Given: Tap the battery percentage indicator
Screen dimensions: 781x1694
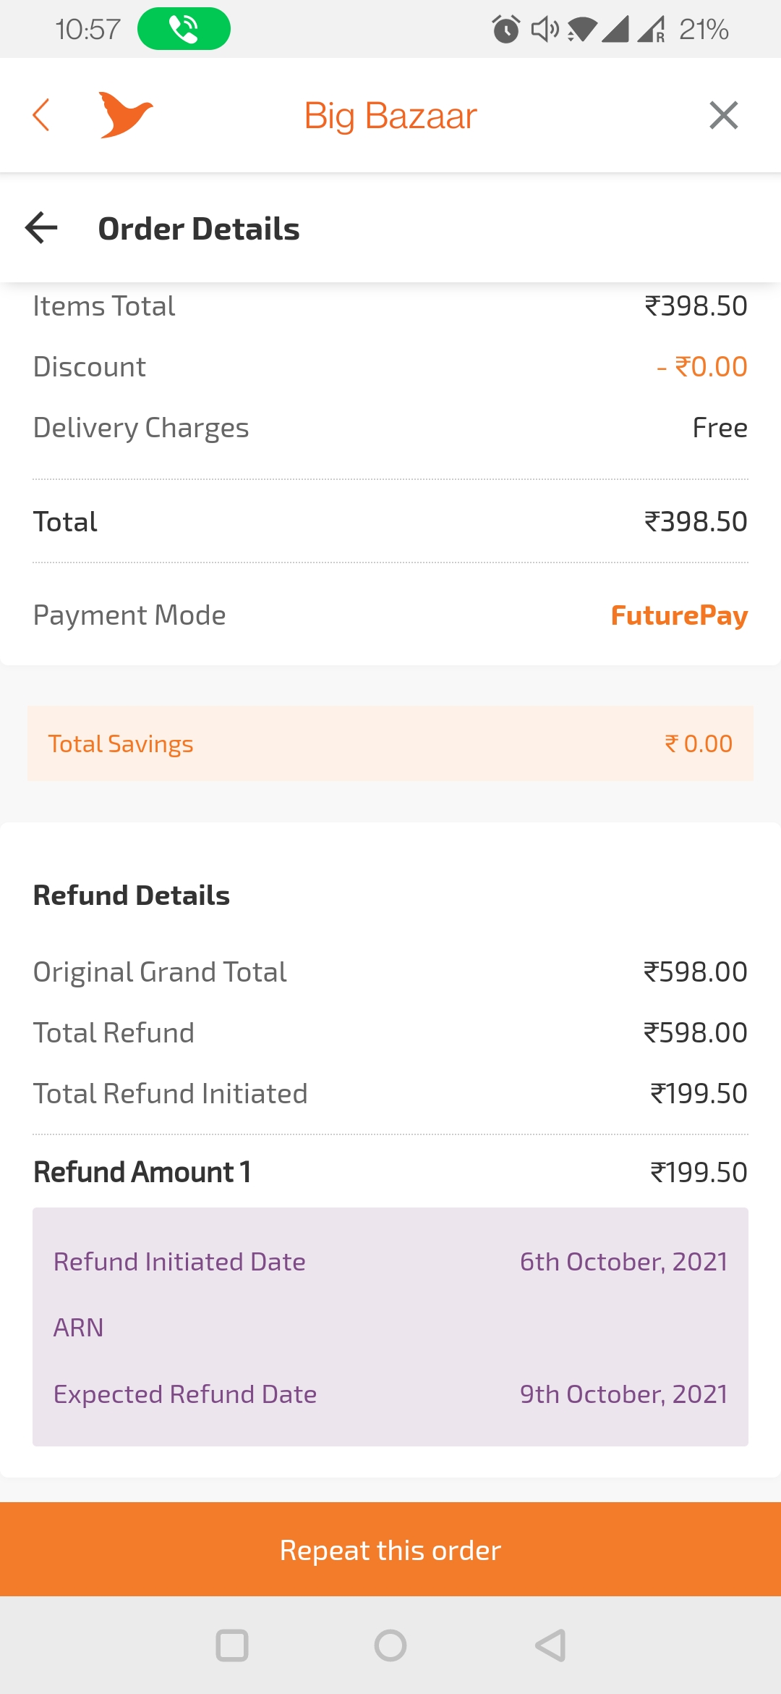Looking at the screenshot, I should click(x=703, y=29).
